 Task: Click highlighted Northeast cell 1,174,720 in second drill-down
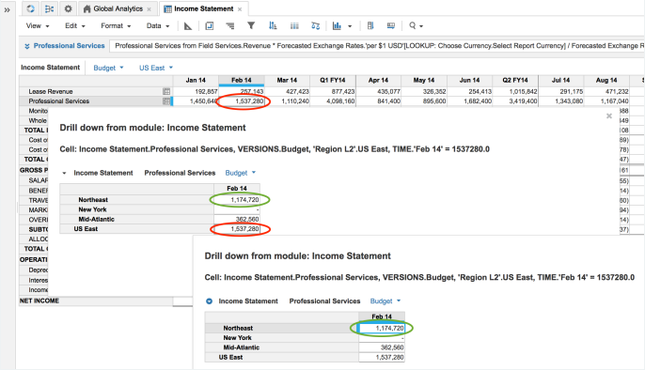point(382,329)
